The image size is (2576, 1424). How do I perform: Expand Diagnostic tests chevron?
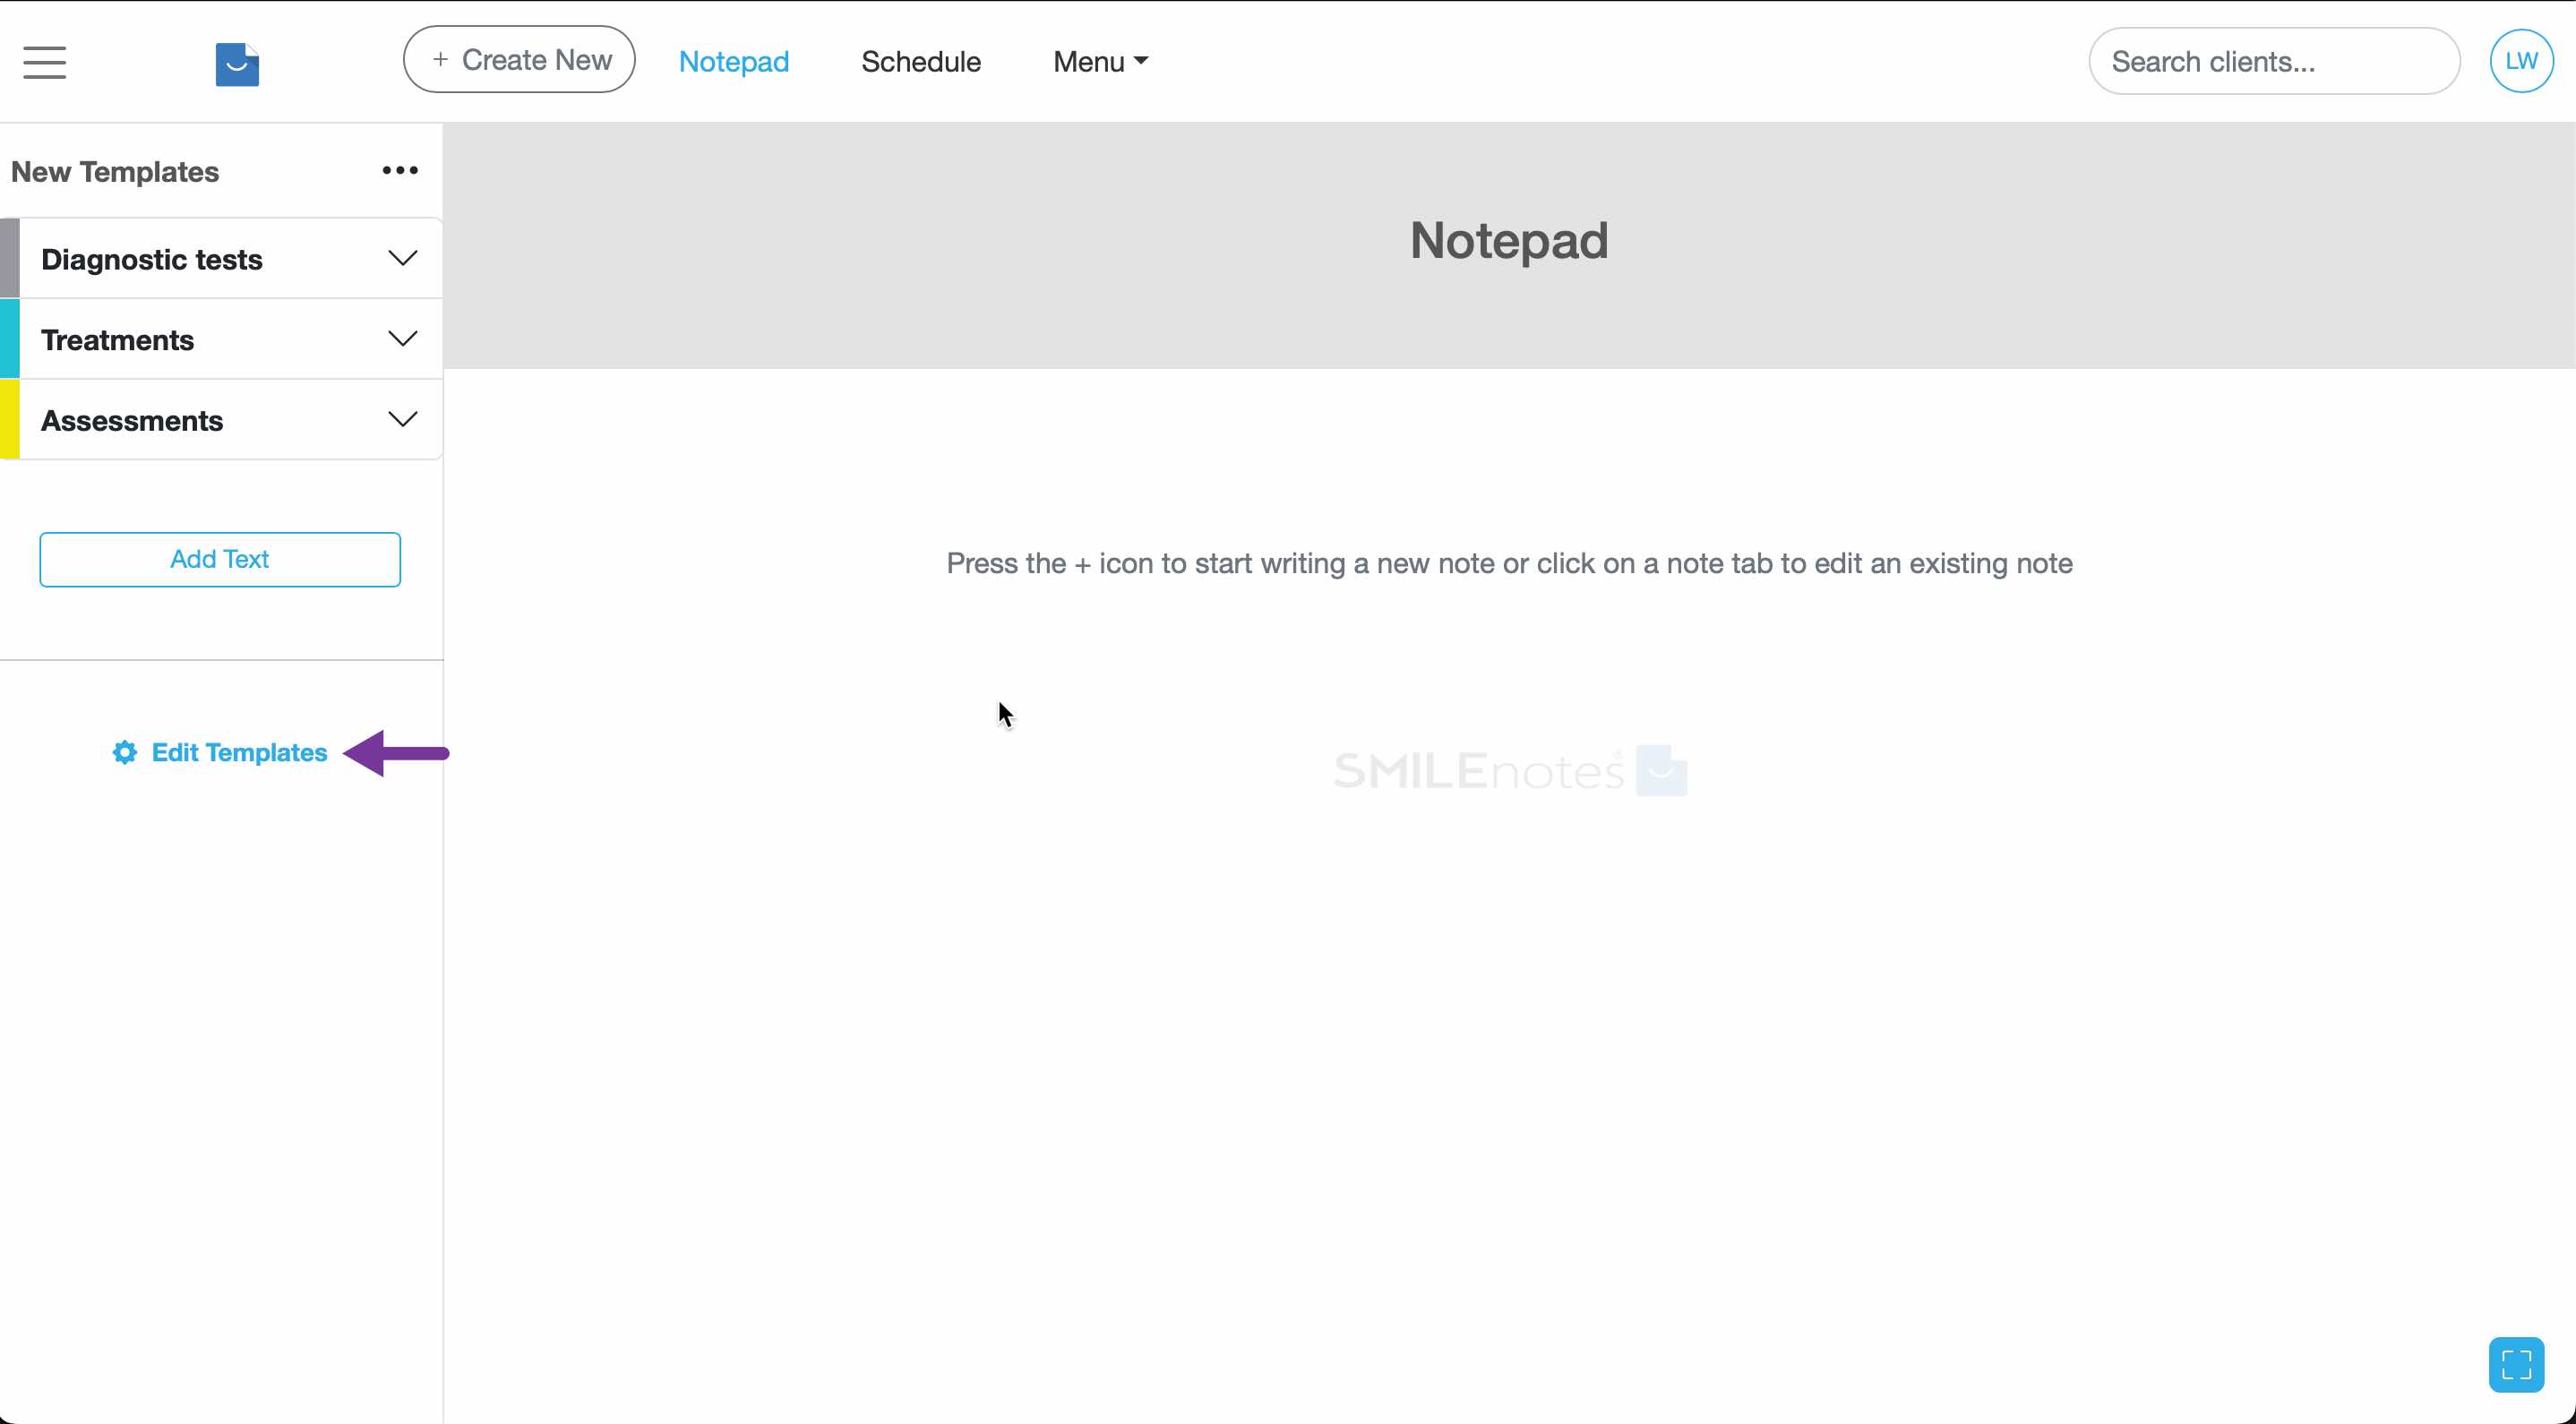tap(402, 259)
